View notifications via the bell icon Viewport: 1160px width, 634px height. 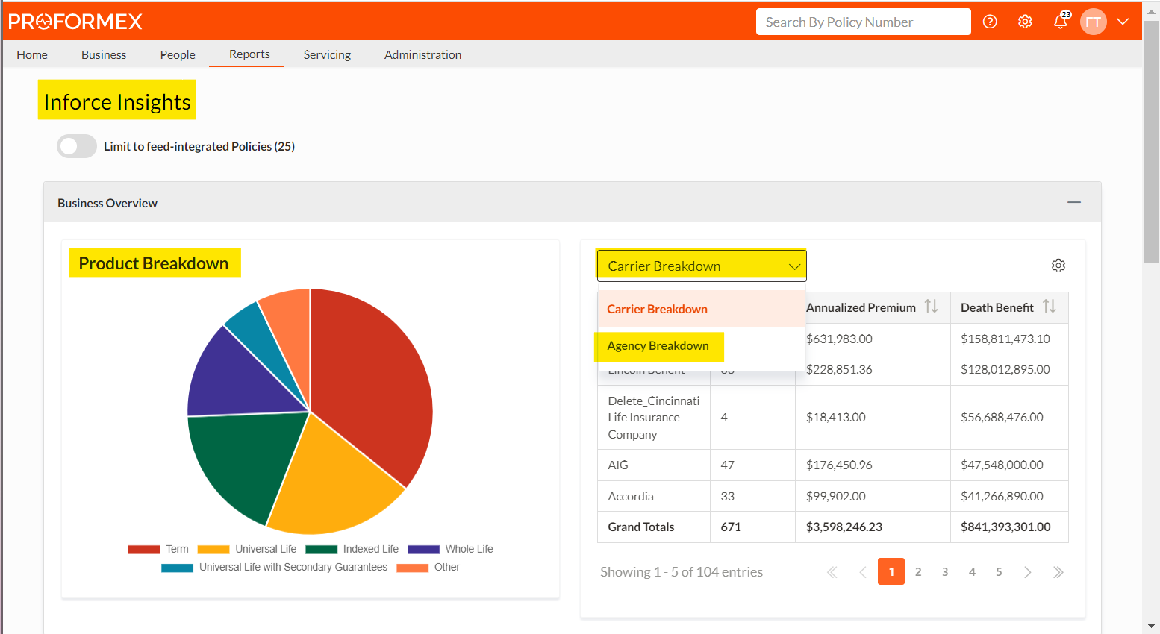pyautogui.click(x=1061, y=22)
